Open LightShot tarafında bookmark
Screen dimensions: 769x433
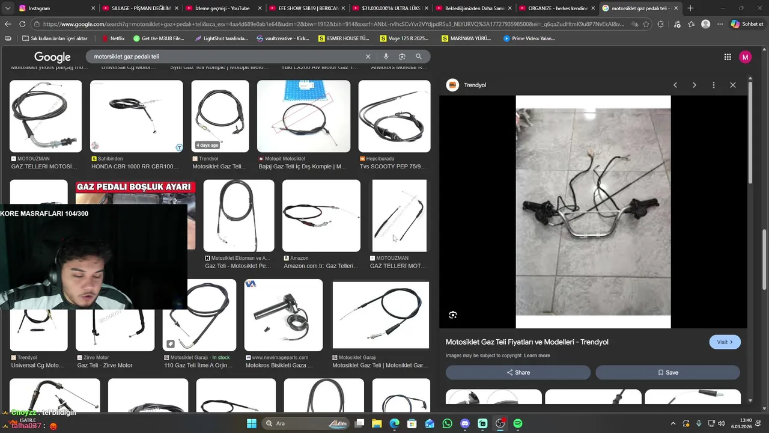point(221,38)
